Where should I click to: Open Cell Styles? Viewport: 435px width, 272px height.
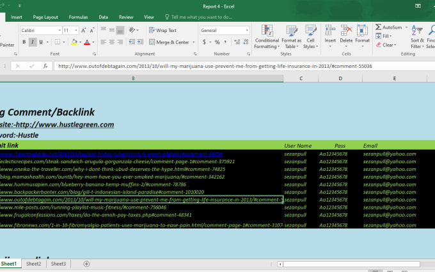click(310, 37)
